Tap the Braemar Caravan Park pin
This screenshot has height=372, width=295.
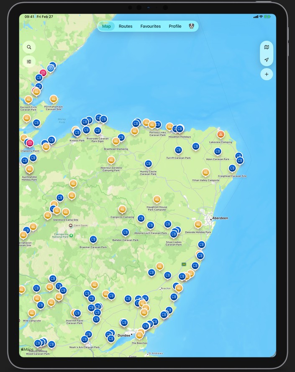pyautogui.click(x=93, y=239)
